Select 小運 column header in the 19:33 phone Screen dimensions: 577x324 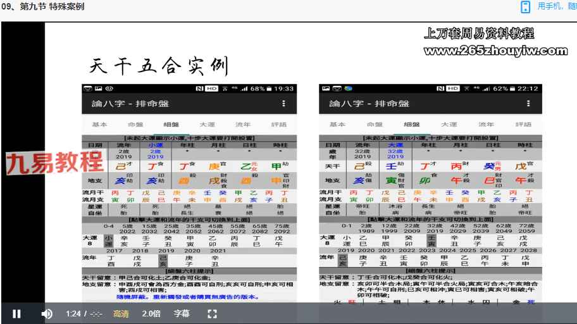(156, 145)
